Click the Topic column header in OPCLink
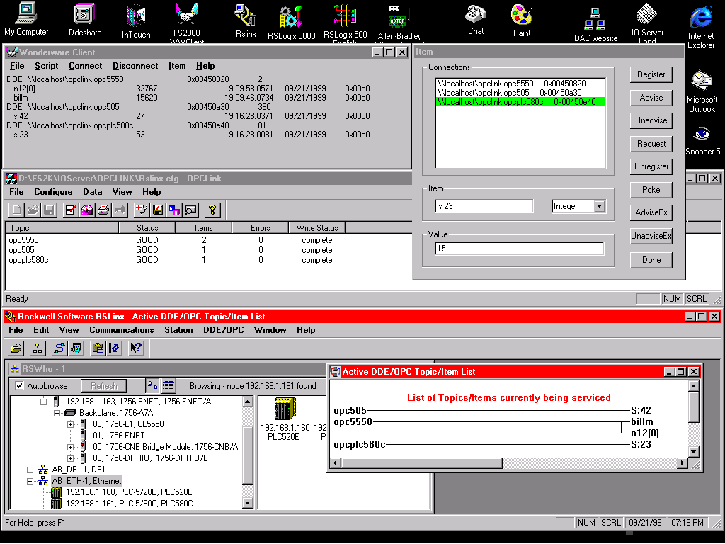Viewport: 725px width, 544px height. [62, 227]
